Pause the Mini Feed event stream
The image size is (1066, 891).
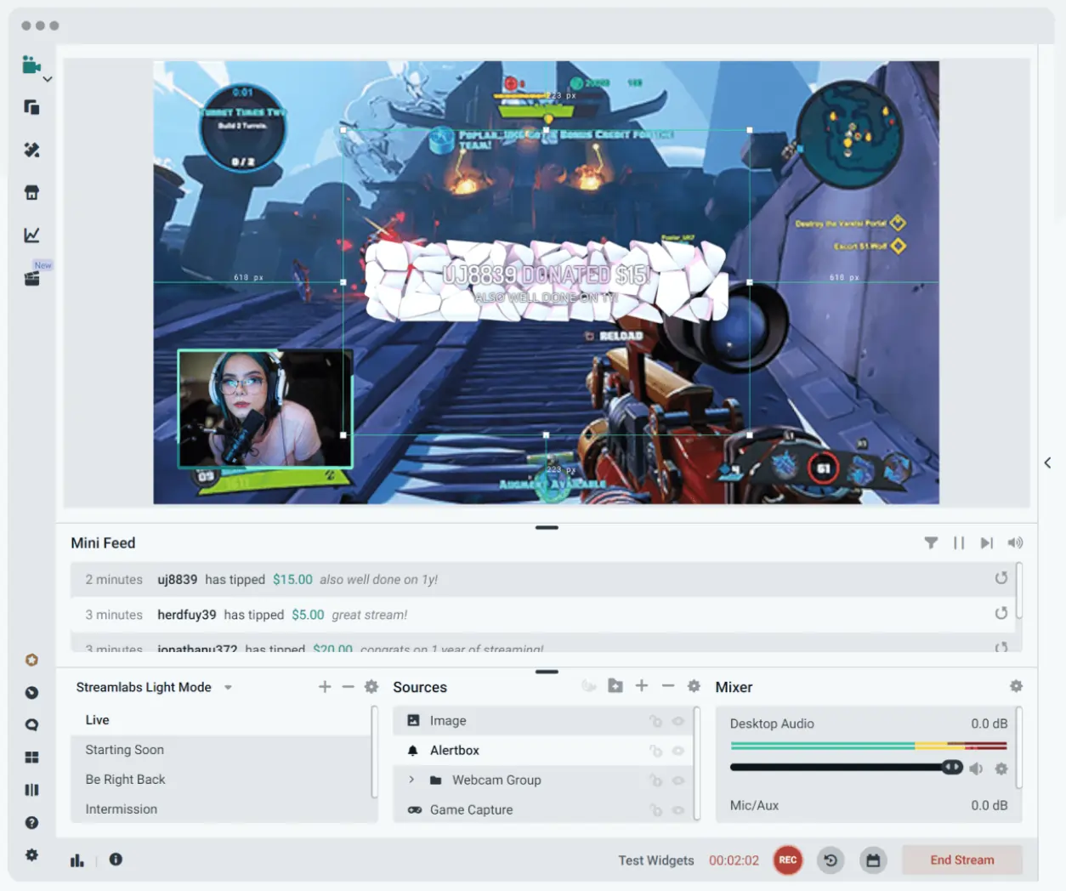click(x=959, y=542)
